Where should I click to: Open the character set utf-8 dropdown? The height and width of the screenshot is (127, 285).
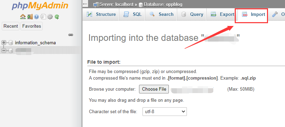pos(165,111)
